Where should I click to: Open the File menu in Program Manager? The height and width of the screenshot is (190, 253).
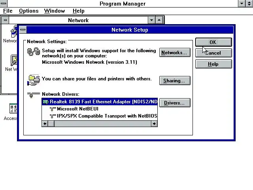coord(8,11)
